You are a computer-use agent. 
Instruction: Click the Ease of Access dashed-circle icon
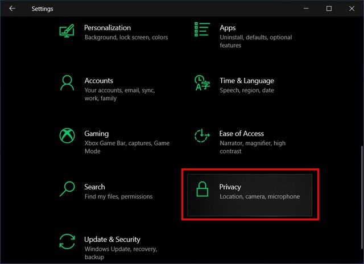pos(202,135)
